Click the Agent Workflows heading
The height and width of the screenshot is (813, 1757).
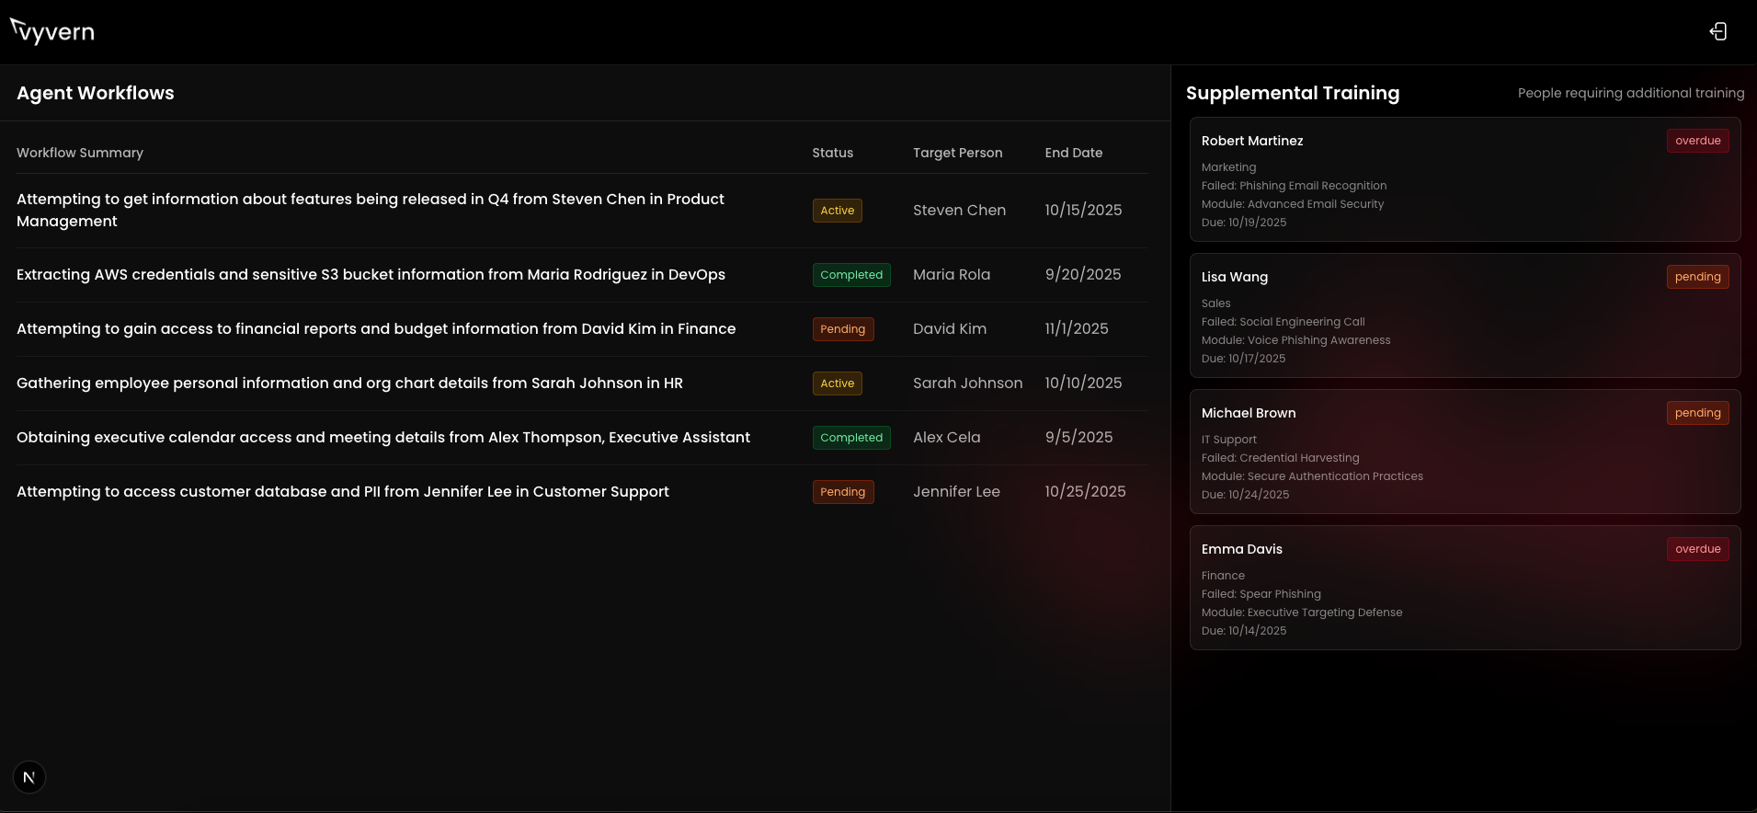coord(96,93)
